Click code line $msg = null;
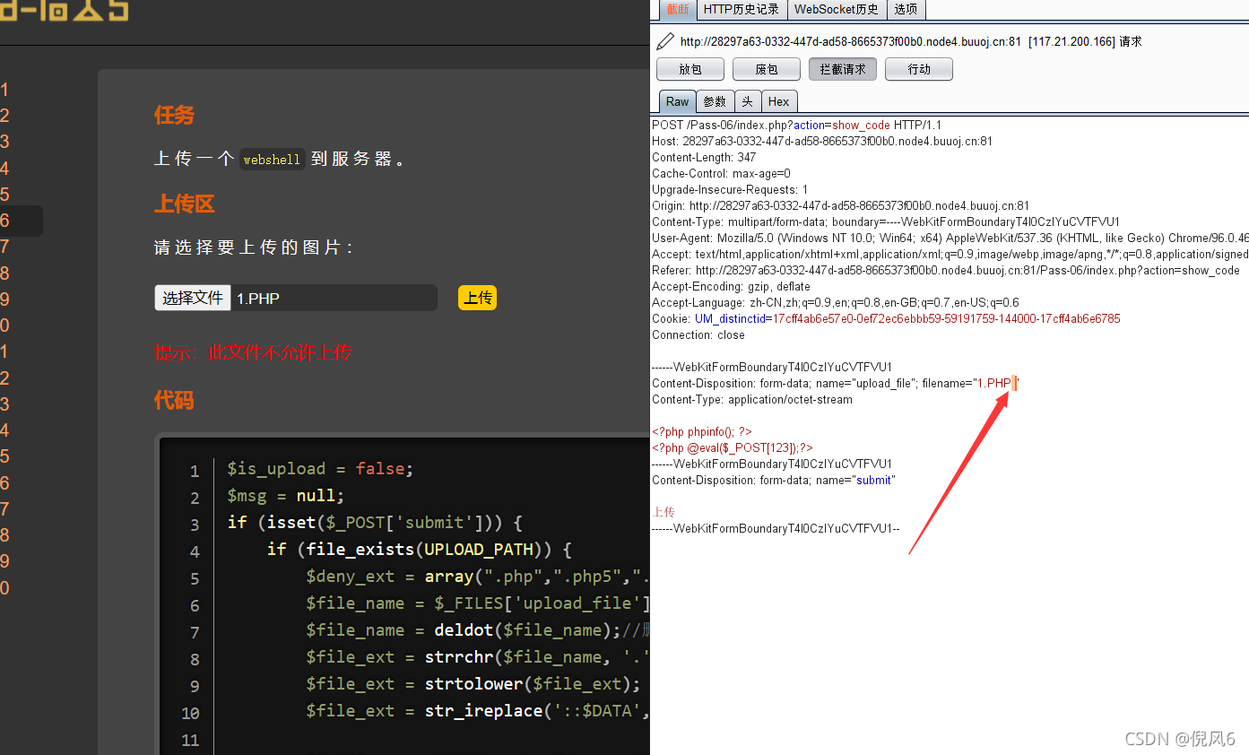The width and height of the screenshot is (1249, 755). point(286,496)
